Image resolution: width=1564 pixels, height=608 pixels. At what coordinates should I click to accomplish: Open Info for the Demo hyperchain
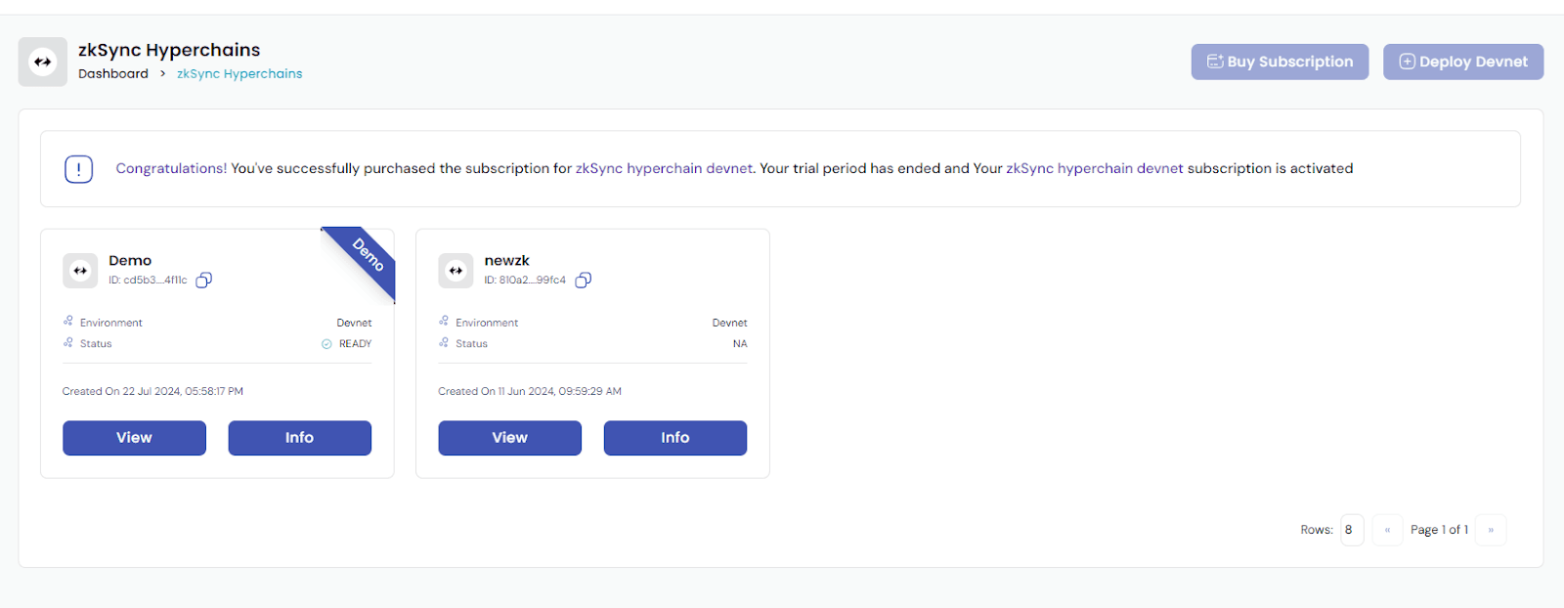tap(299, 438)
